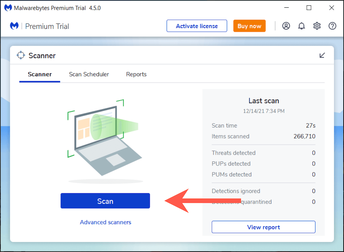Click the Threats detected label

point(234,153)
